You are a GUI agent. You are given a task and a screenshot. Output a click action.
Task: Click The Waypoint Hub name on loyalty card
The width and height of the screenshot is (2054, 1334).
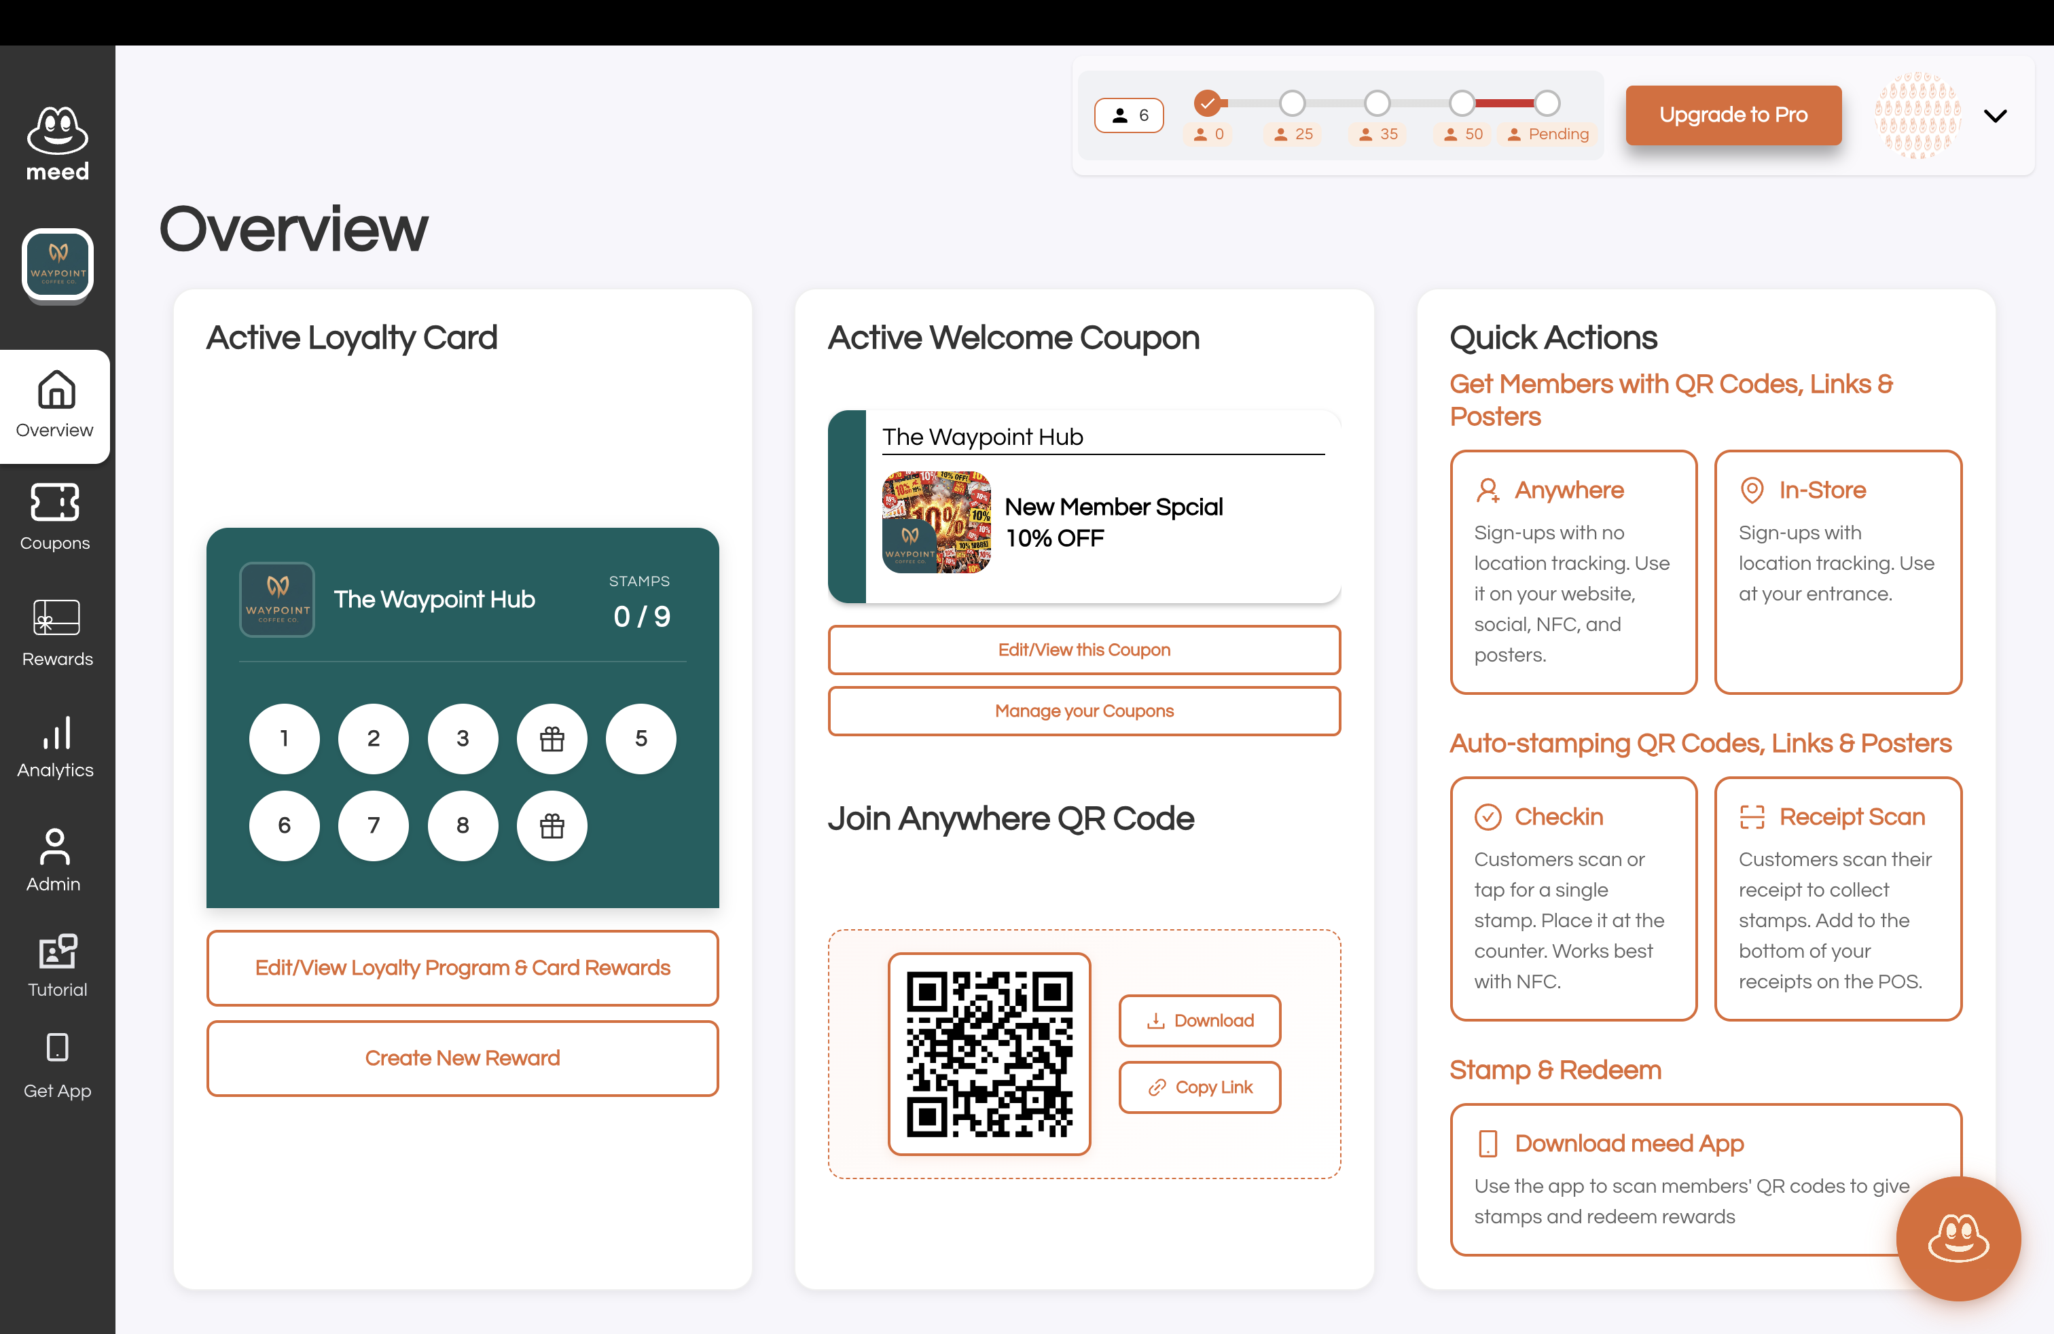[434, 600]
